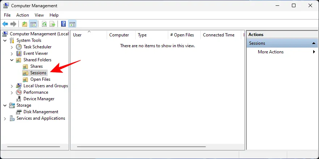Collapse the Shared Folders node
Screen dimensions: 319x159
click(x=12, y=60)
